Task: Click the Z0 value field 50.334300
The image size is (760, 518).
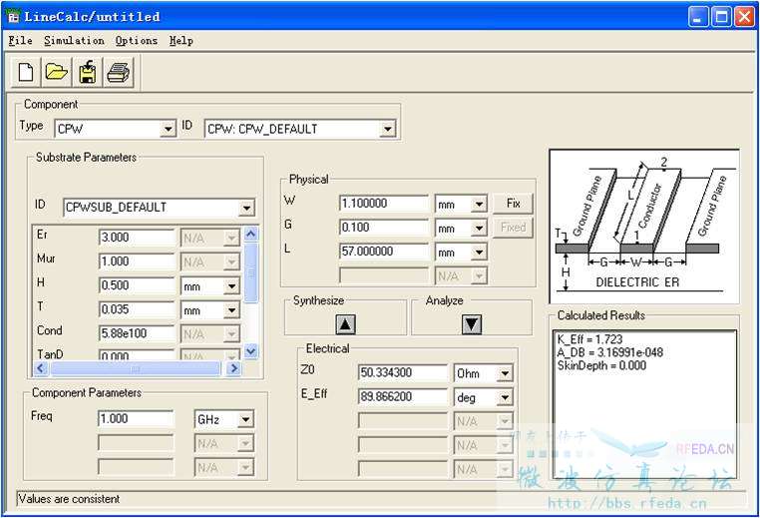Action: (x=402, y=373)
